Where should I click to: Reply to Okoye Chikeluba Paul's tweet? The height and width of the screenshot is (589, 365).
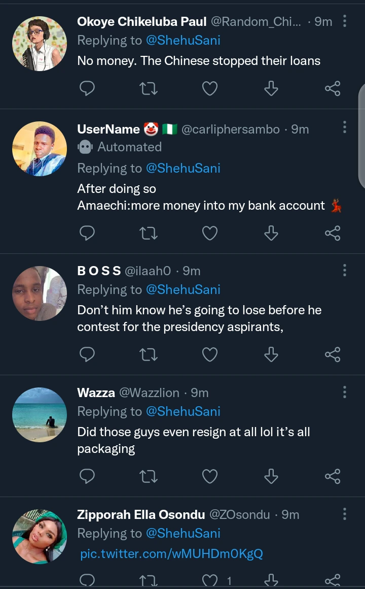tap(88, 89)
